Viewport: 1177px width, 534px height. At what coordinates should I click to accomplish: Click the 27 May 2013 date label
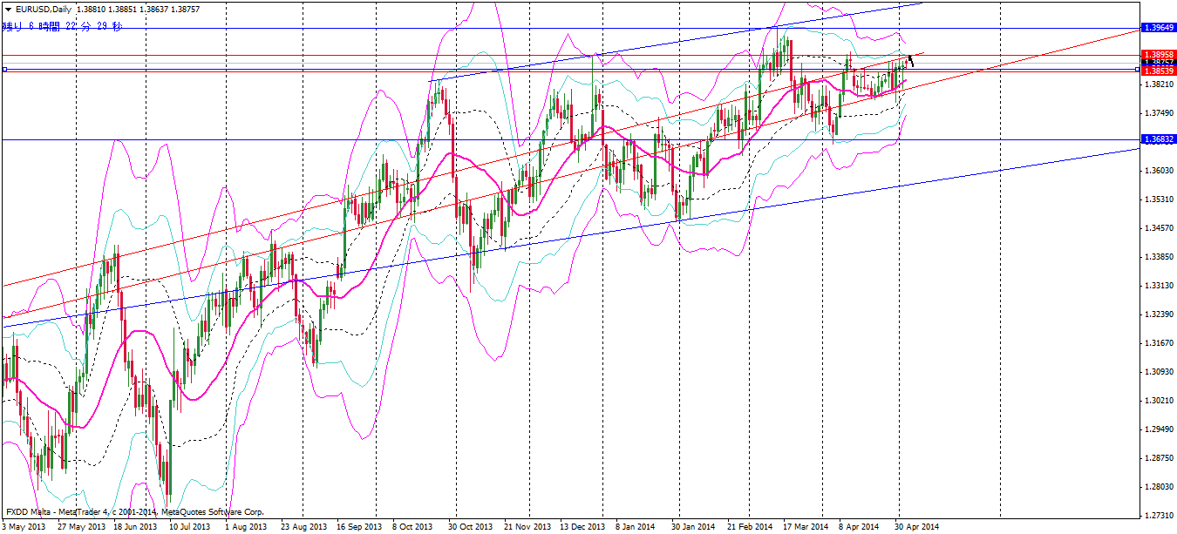[x=79, y=527]
